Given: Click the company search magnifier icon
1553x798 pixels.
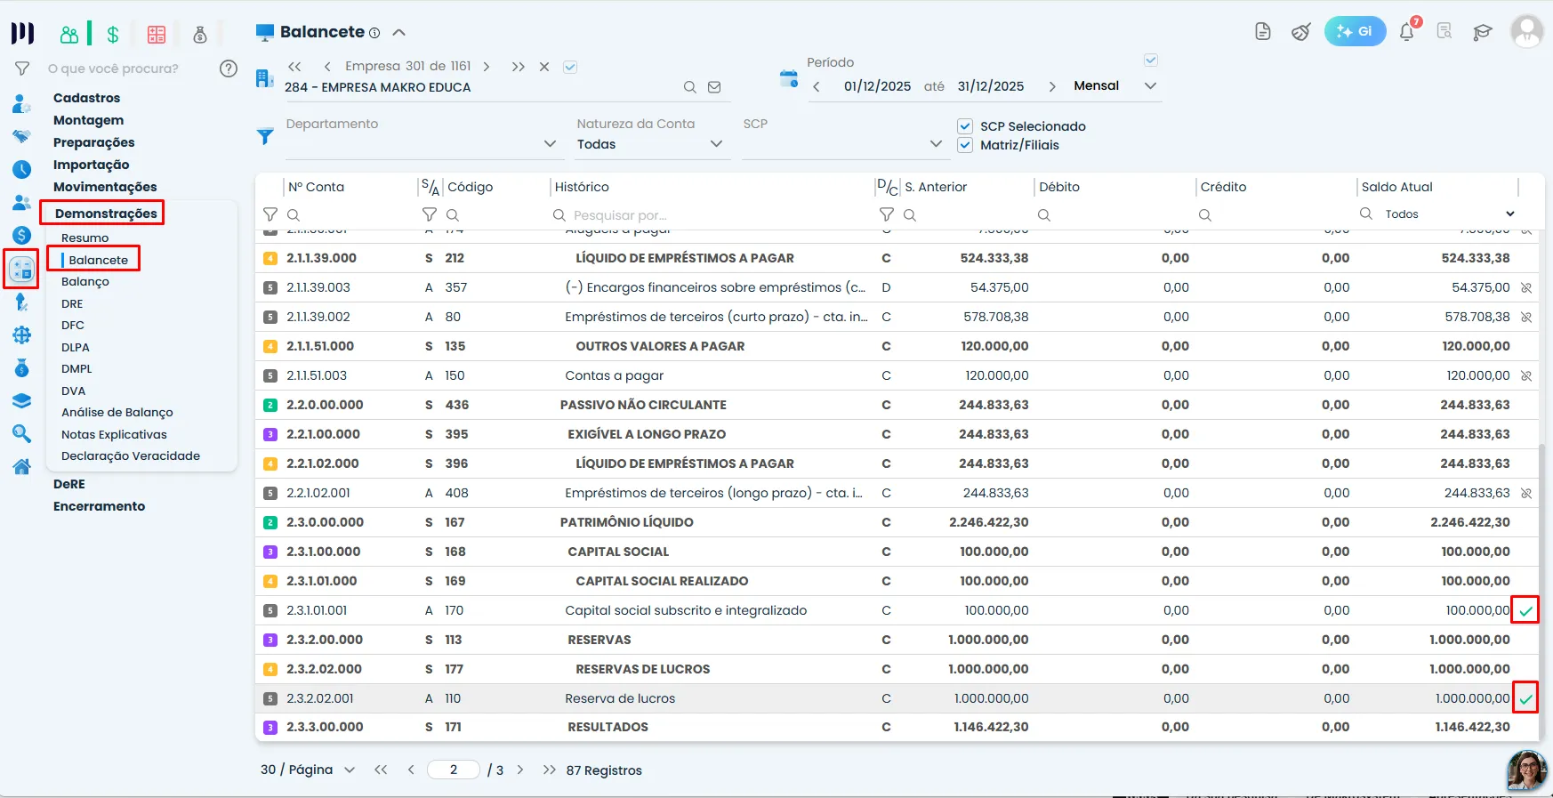Looking at the screenshot, I should coord(689,87).
